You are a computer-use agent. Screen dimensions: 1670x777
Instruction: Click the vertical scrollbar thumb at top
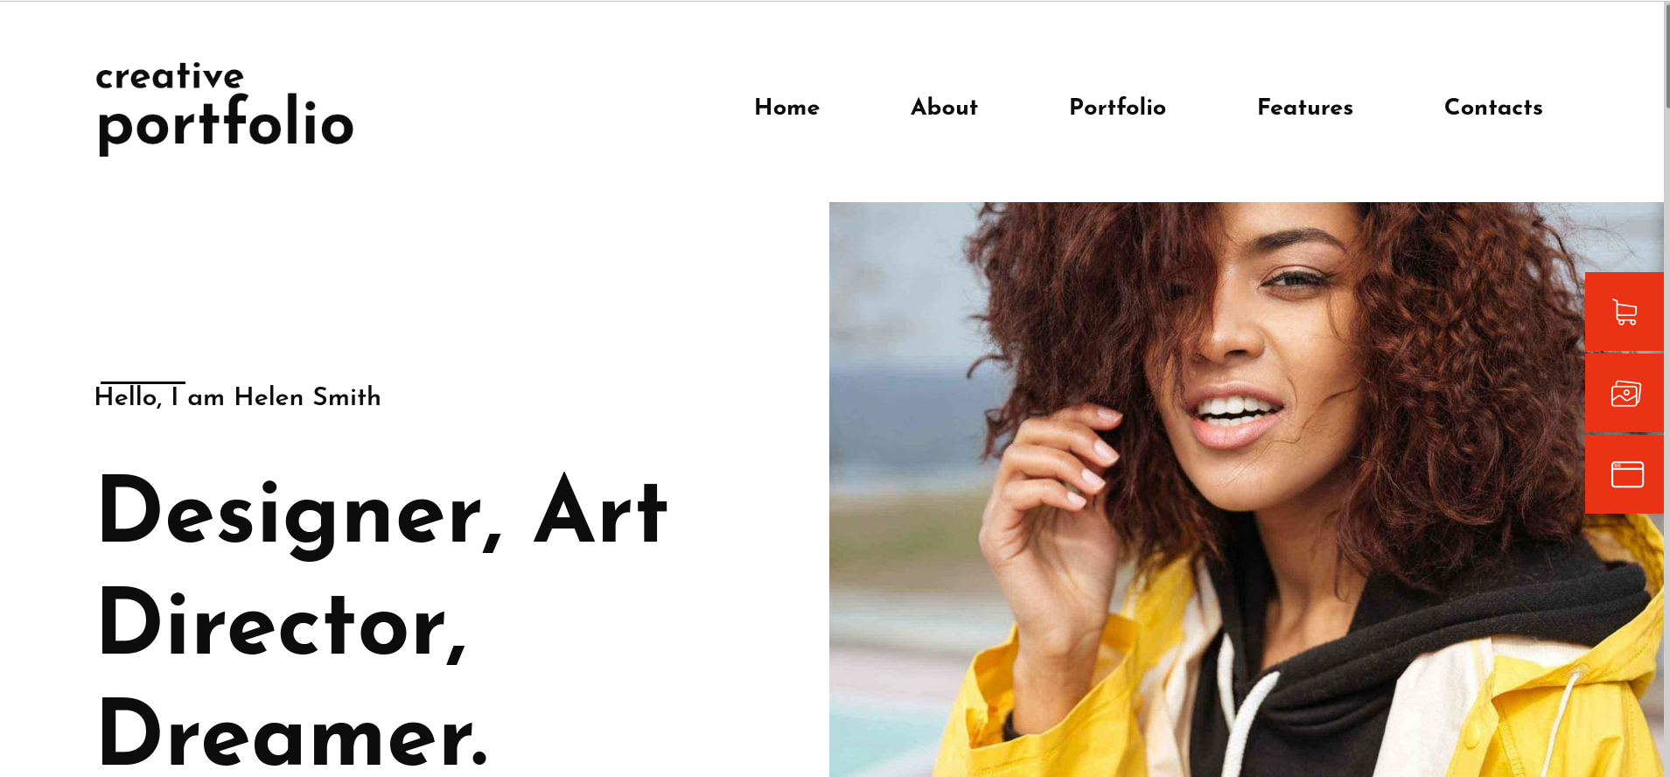pyautogui.click(x=1667, y=55)
